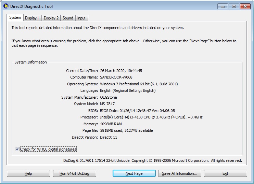Close the window with the red X
The width and height of the screenshot is (254, 184).
point(245,6)
